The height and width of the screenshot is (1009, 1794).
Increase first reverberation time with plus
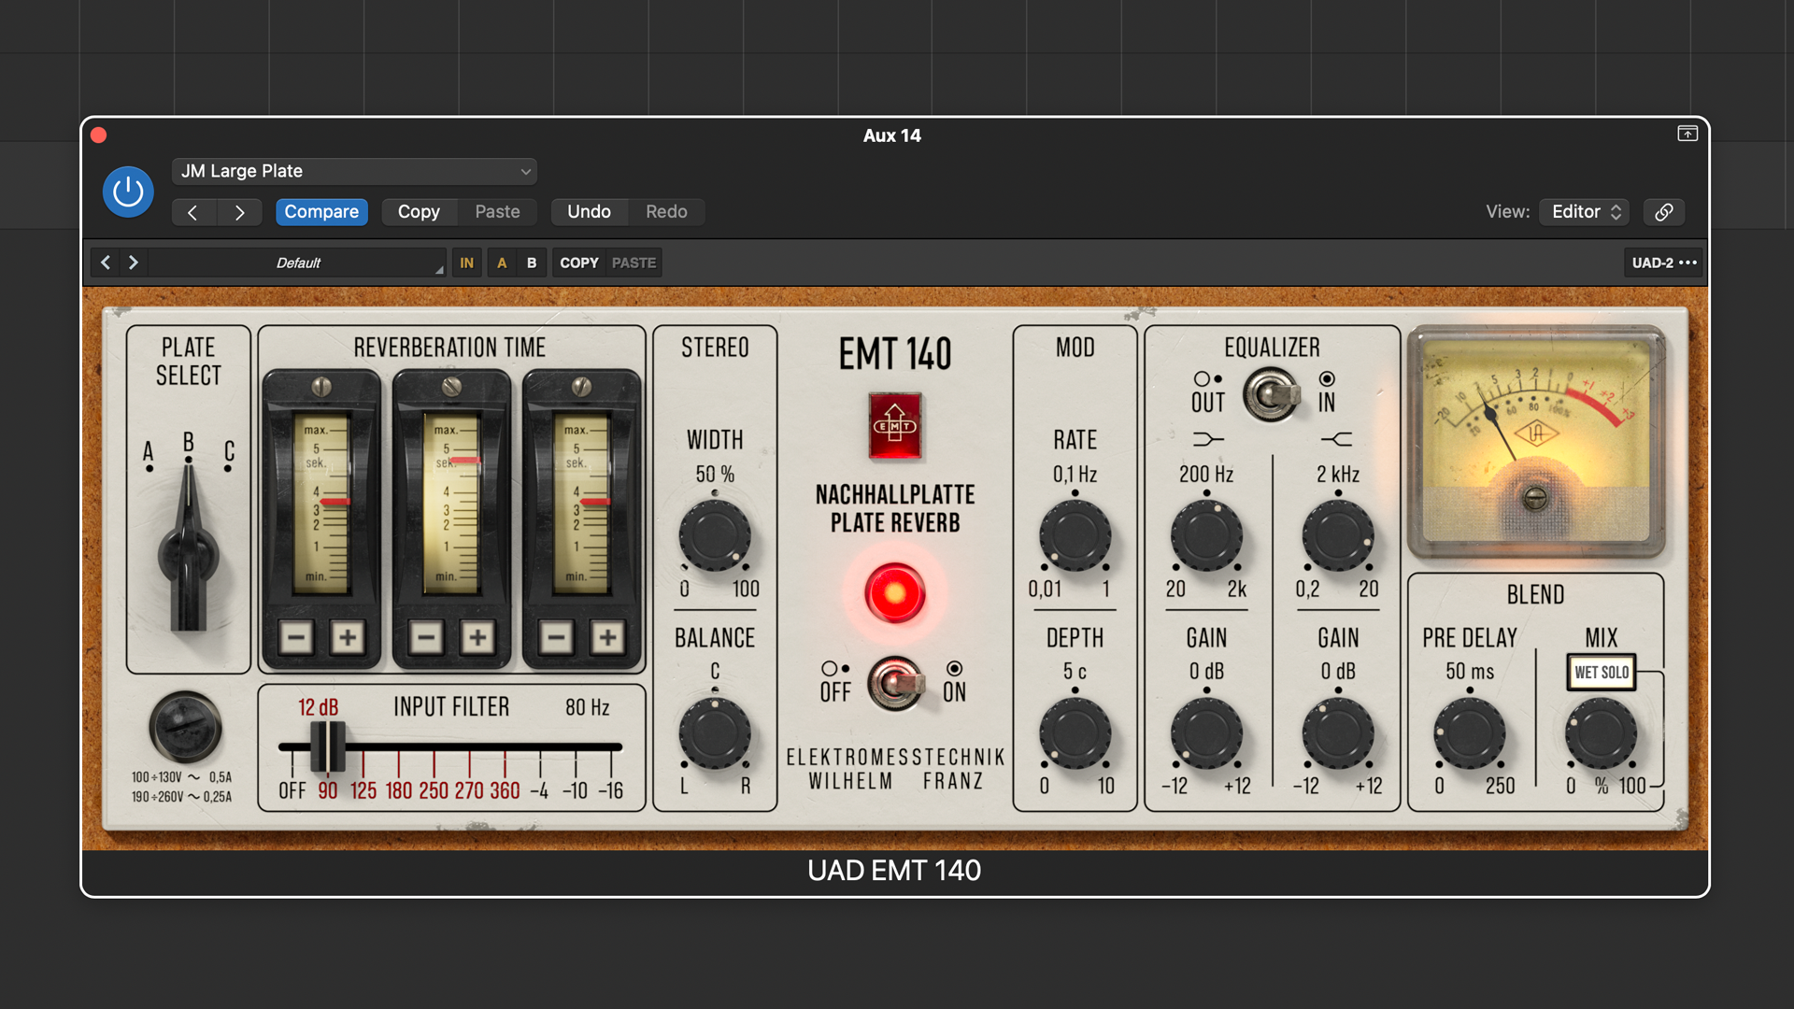348,638
